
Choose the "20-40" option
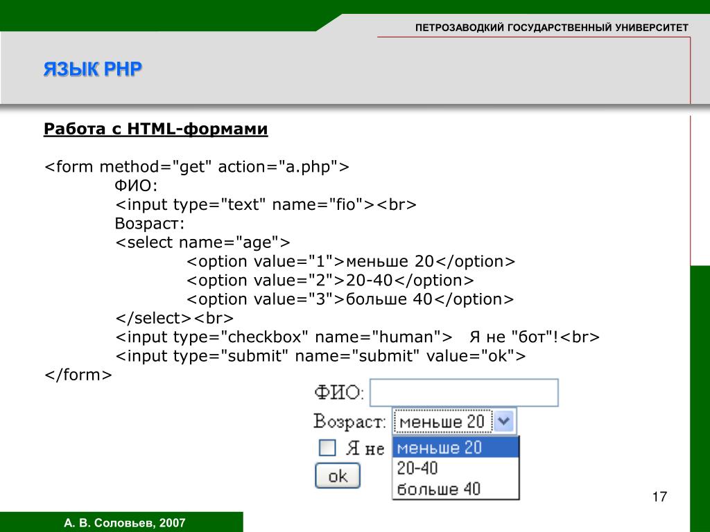(455, 468)
